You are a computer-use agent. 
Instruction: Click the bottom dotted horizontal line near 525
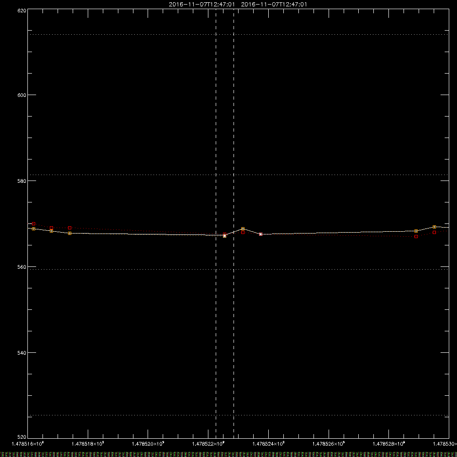238,415
